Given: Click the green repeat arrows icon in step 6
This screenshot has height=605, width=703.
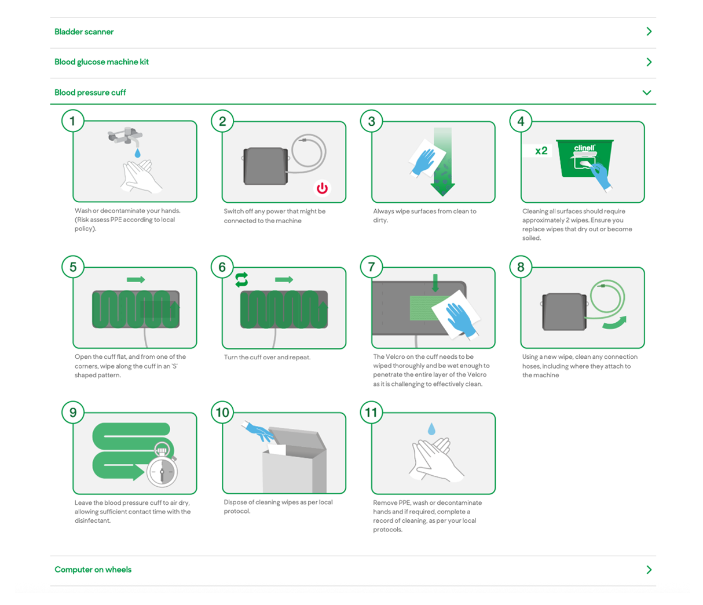Looking at the screenshot, I should click(241, 280).
